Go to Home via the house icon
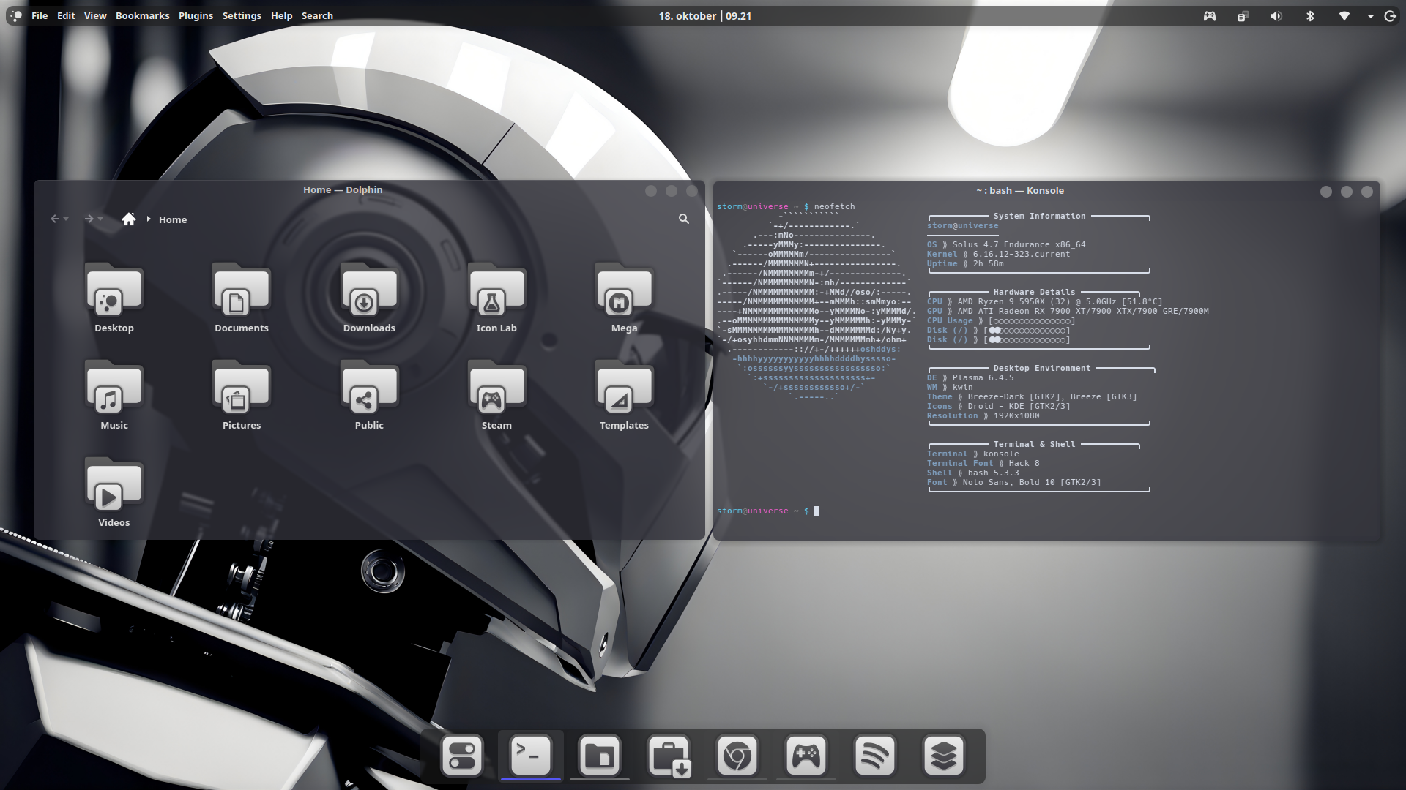Image resolution: width=1406 pixels, height=790 pixels. tap(129, 219)
